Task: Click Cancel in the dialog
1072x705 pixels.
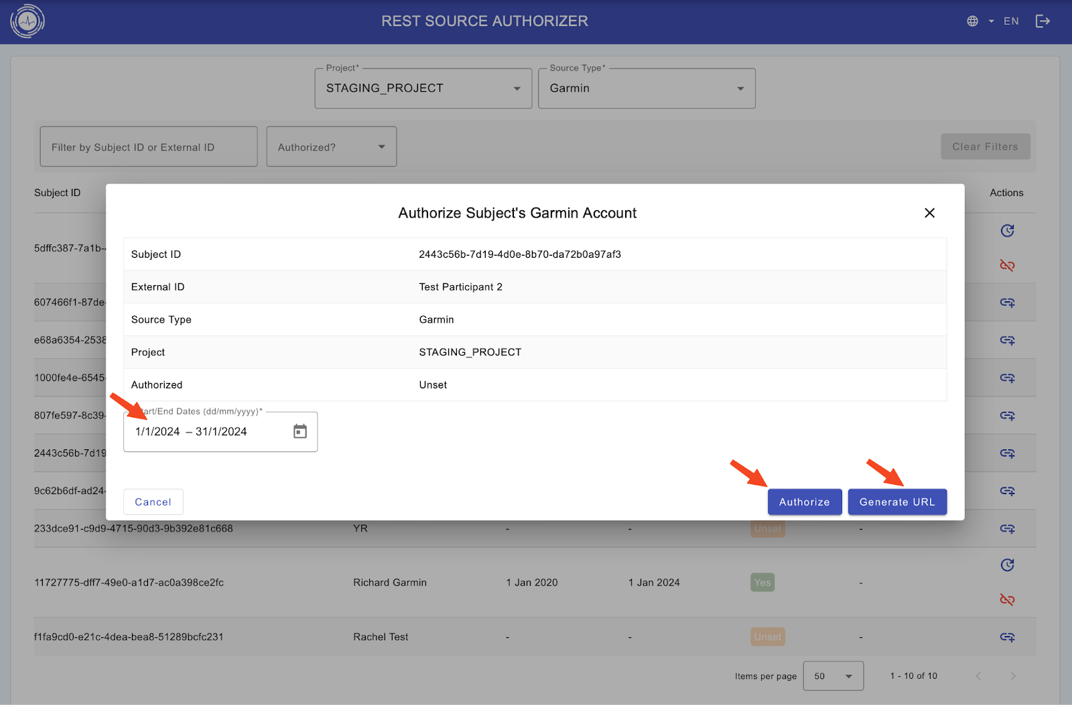Action: pyautogui.click(x=153, y=502)
